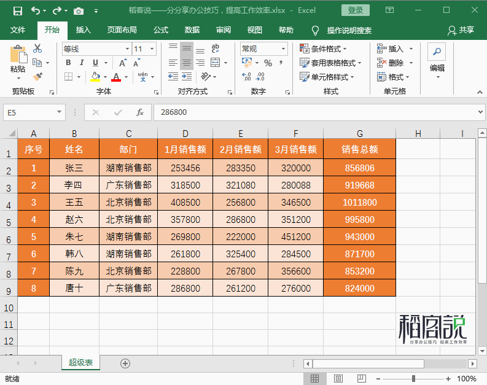Open the 格式 format cells dropdown
This screenshot has width=487, height=385.
pyautogui.click(x=393, y=77)
